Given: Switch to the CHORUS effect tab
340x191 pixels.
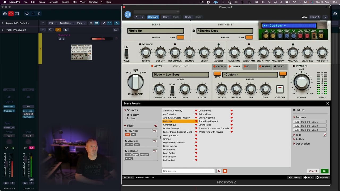Looking at the screenshot, I should 219,67.
